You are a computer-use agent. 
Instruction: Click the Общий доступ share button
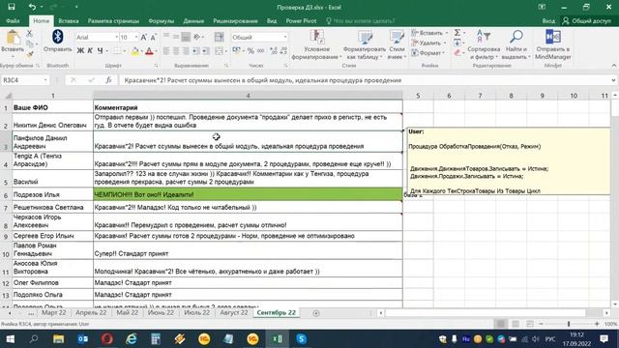(x=587, y=21)
